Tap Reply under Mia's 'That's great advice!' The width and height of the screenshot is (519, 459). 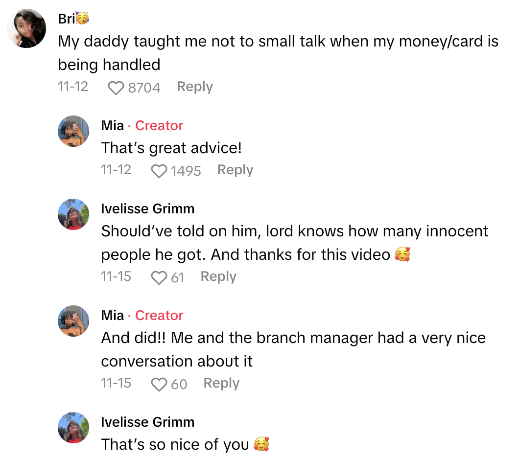coord(235,169)
